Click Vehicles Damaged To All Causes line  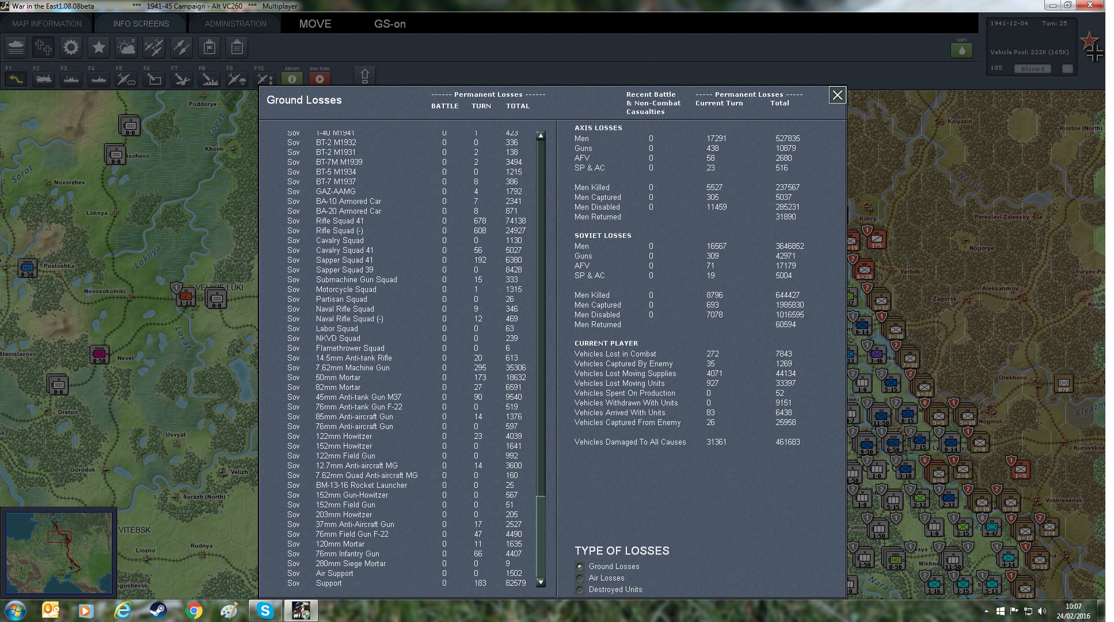coord(687,442)
